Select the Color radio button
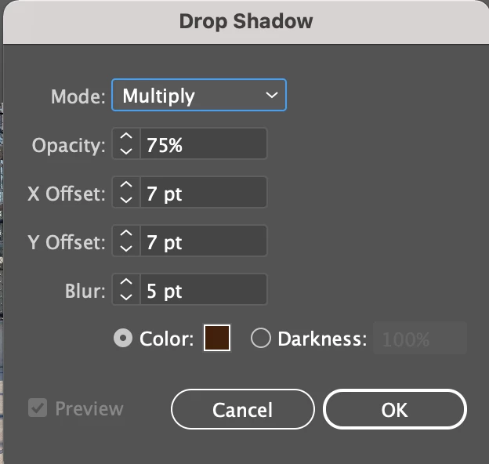The image size is (489, 464). [x=123, y=338]
